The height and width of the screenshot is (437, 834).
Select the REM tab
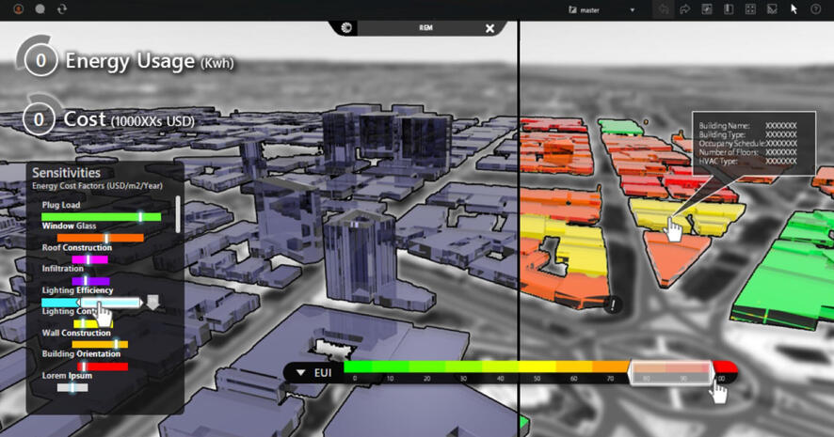[425, 28]
